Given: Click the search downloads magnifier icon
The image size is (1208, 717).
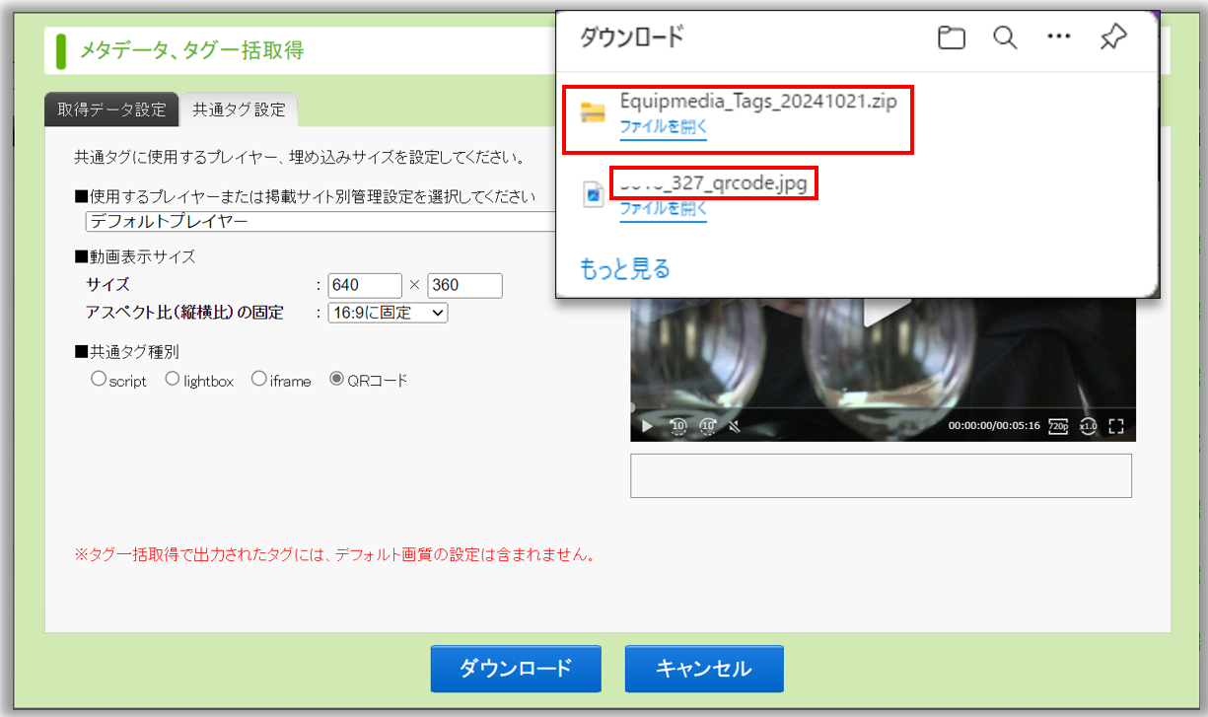Looking at the screenshot, I should click(x=1004, y=38).
